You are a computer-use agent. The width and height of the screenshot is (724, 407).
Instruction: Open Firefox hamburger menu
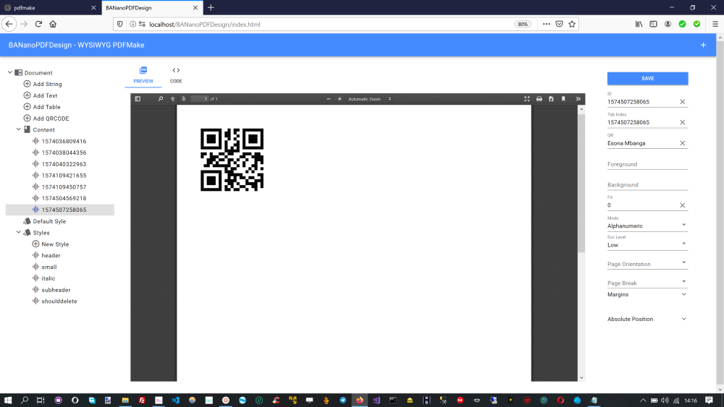(x=715, y=24)
